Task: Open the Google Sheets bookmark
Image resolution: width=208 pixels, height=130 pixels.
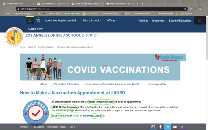Action: point(73,14)
